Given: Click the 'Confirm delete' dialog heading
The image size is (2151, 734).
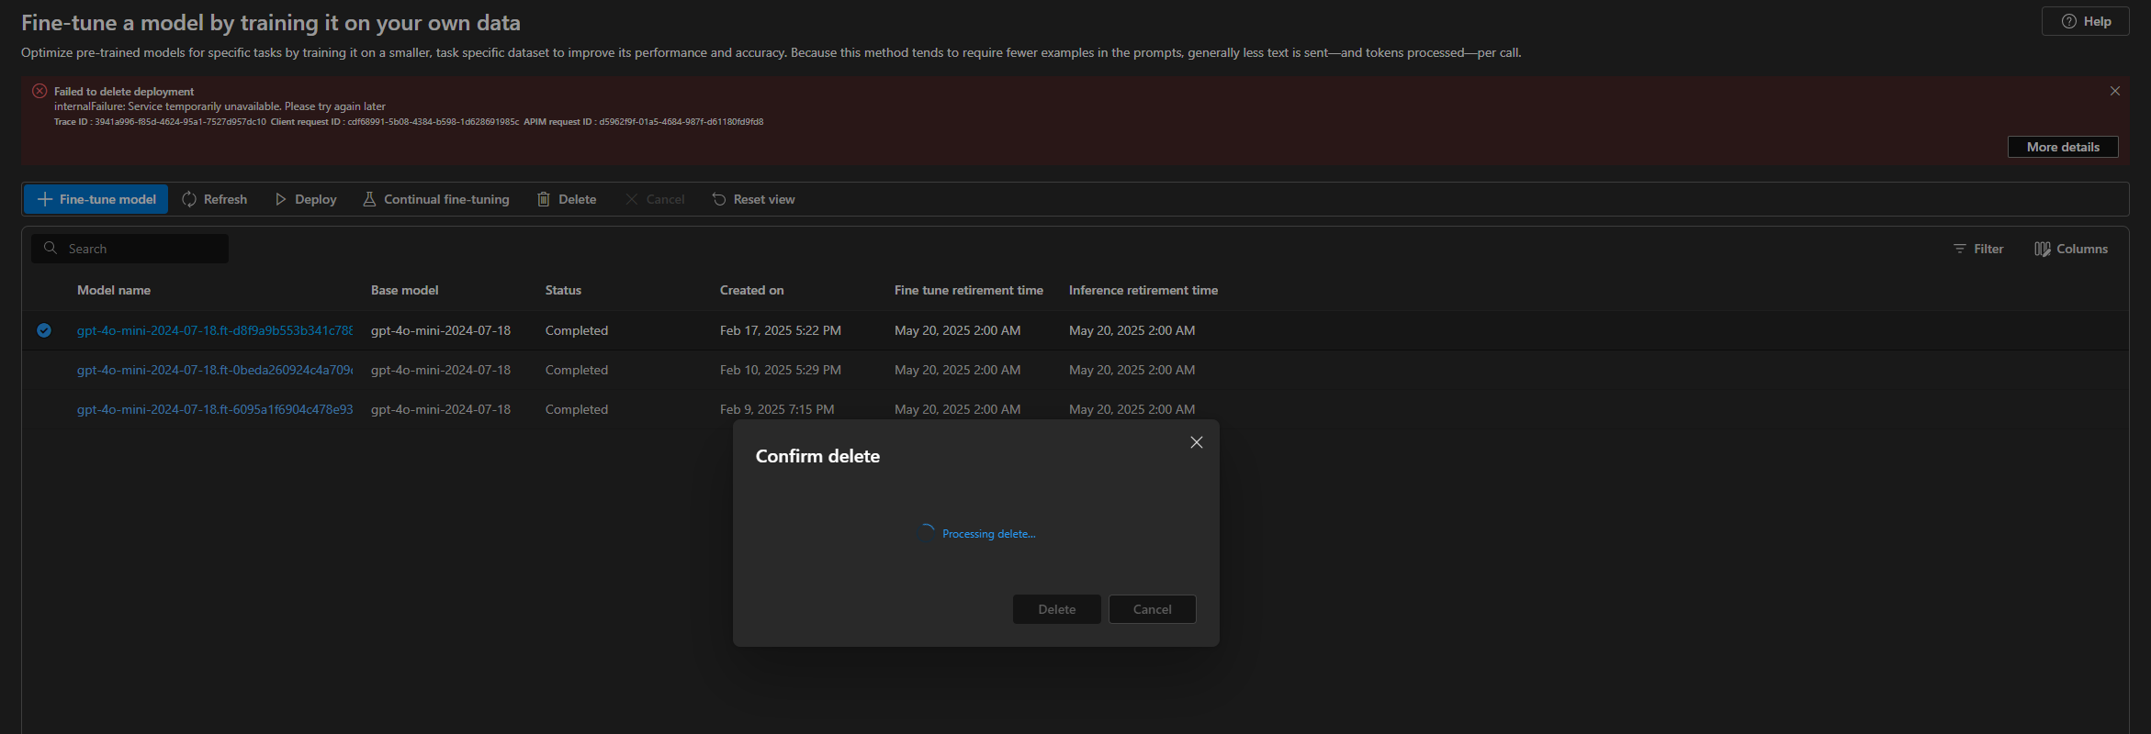Looking at the screenshot, I should (x=817, y=456).
